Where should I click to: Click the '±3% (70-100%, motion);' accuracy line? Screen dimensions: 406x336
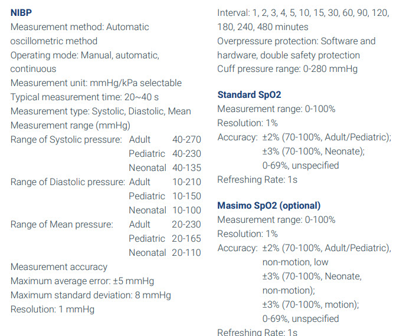coord(310,305)
